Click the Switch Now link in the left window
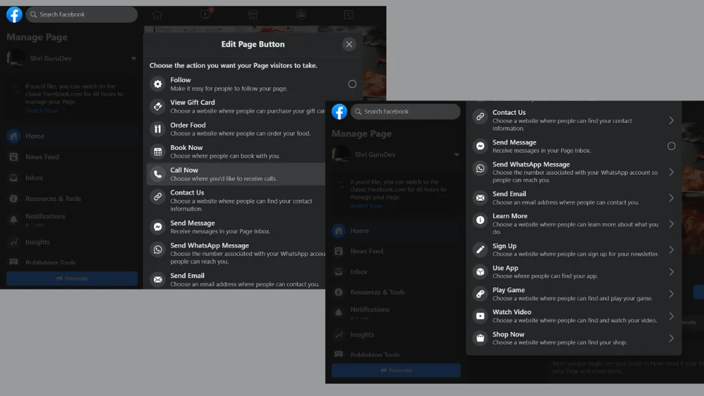The width and height of the screenshot is (704, 396). (42, 111)
